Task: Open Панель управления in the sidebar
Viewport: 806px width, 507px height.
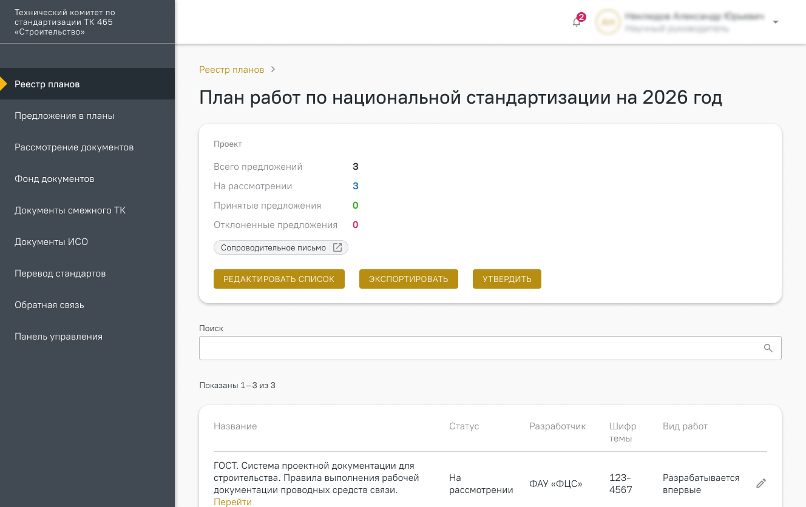Action: (x=58, y=337)
